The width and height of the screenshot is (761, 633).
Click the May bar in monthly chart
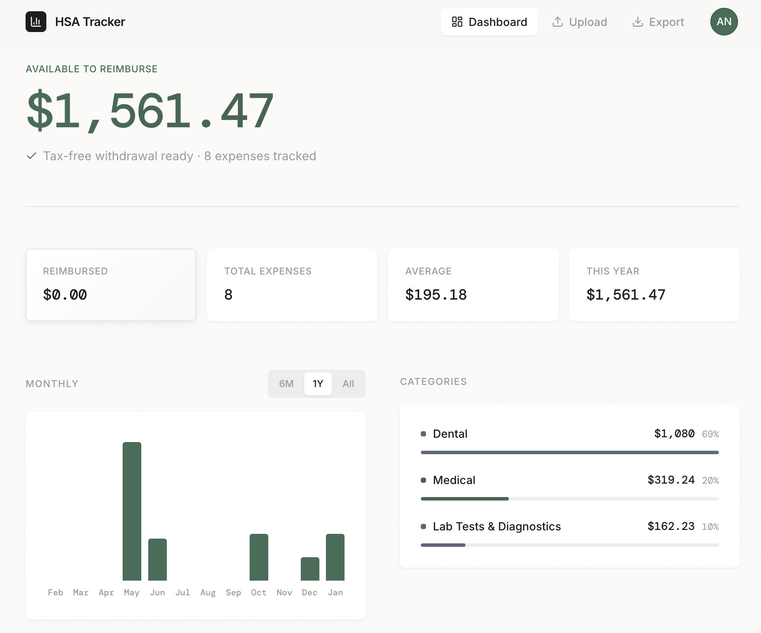point(132,511)
